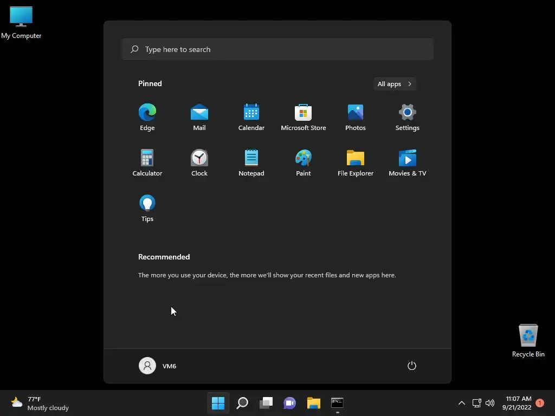
Task: Show hidden icons in system tray
Action: [x=462, y=403]
